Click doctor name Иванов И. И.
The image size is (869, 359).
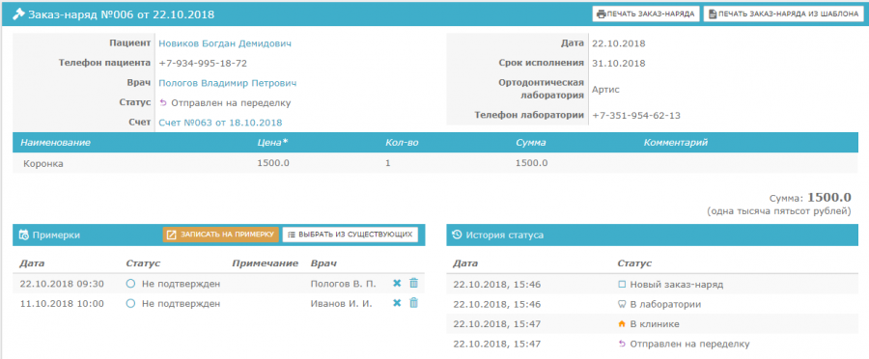click(342, 304)
